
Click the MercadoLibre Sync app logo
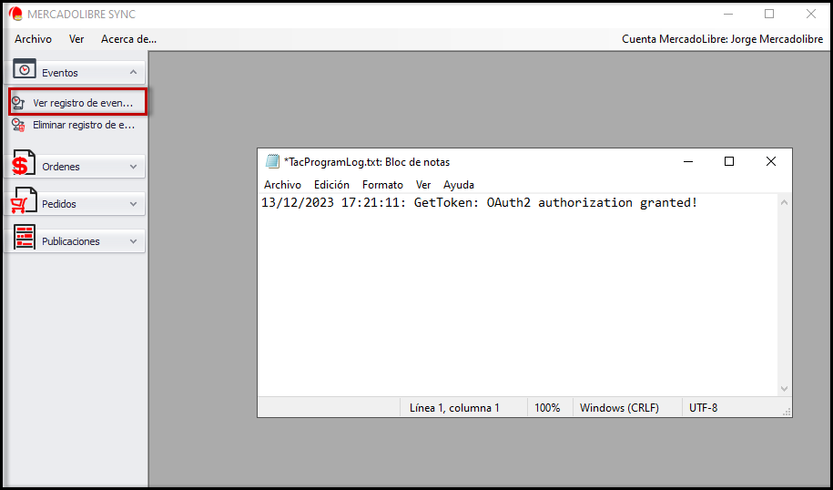[16, 14]
